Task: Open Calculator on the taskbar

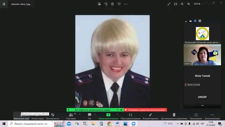Action: pos(101,124)
